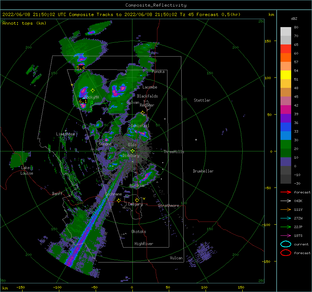Click the Sylvan town label
Image resolution: width=312 pixels, height=292 pixels.
(133, 102)
